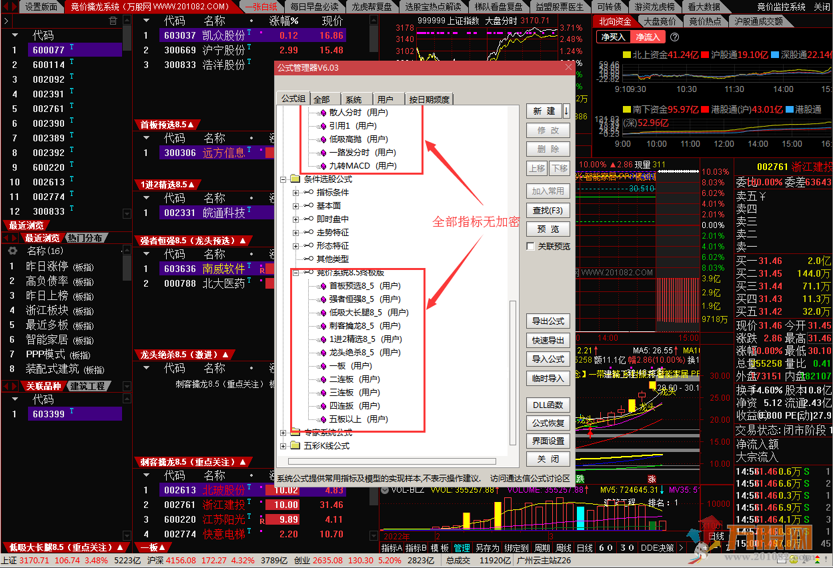833x568 pixels.
Task: Click the help question mark beside 净流入
Action: pos(674,37)
